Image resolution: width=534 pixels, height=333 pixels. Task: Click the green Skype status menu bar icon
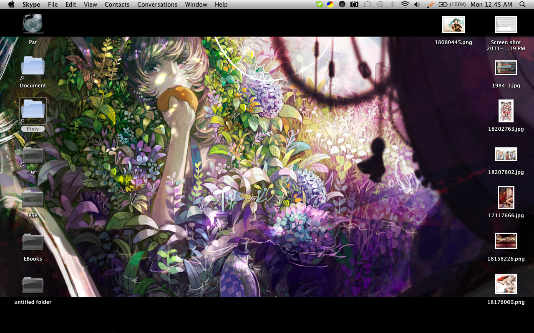320,4
